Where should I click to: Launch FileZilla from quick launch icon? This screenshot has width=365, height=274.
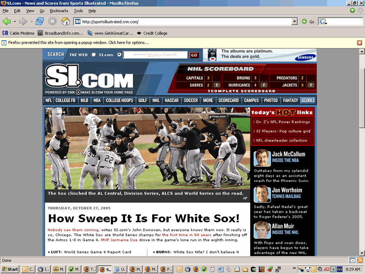(x=262, y=269)
